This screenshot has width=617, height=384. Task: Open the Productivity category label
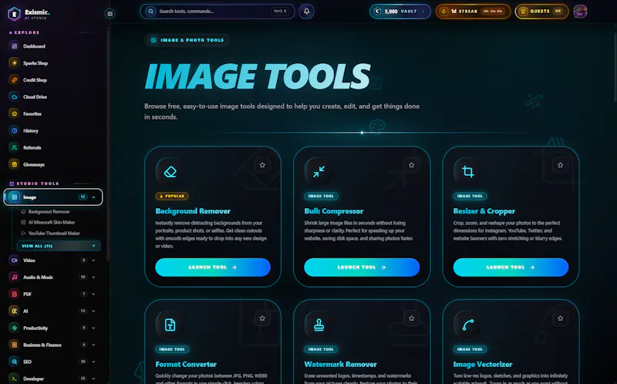(x=35, y=328)
